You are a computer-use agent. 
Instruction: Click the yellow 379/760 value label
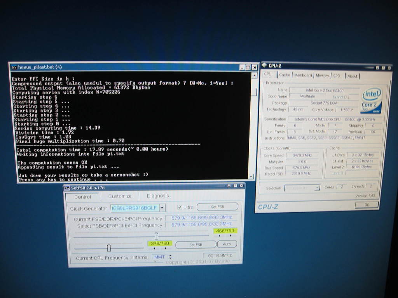pyautogui.click(x=160, y=243)
